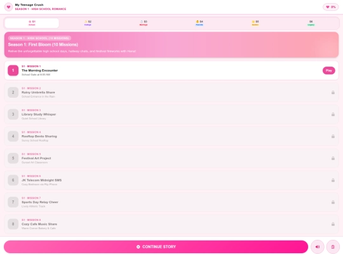Click the lock on Rooftop Bento Sharing
The image size is (343, 257).
[x=333, y=136]
